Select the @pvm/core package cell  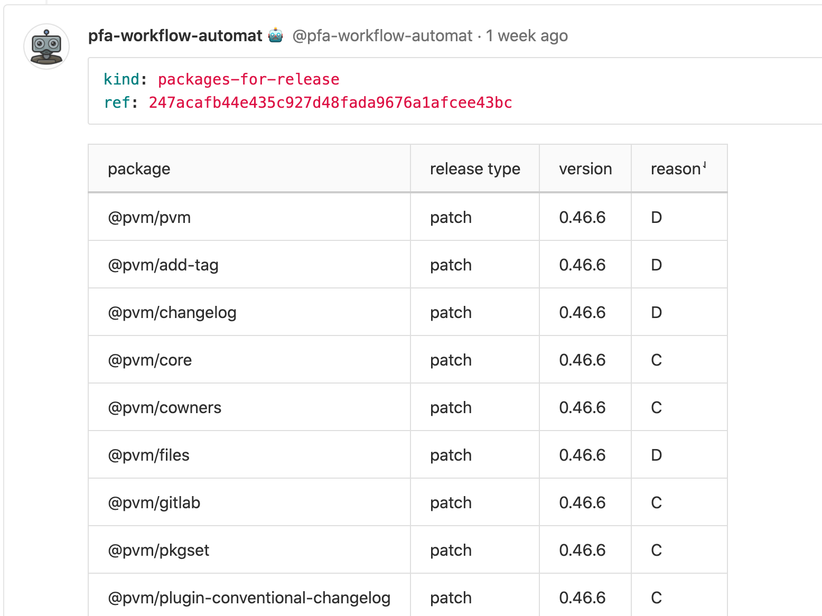click(x=249, y=360)
